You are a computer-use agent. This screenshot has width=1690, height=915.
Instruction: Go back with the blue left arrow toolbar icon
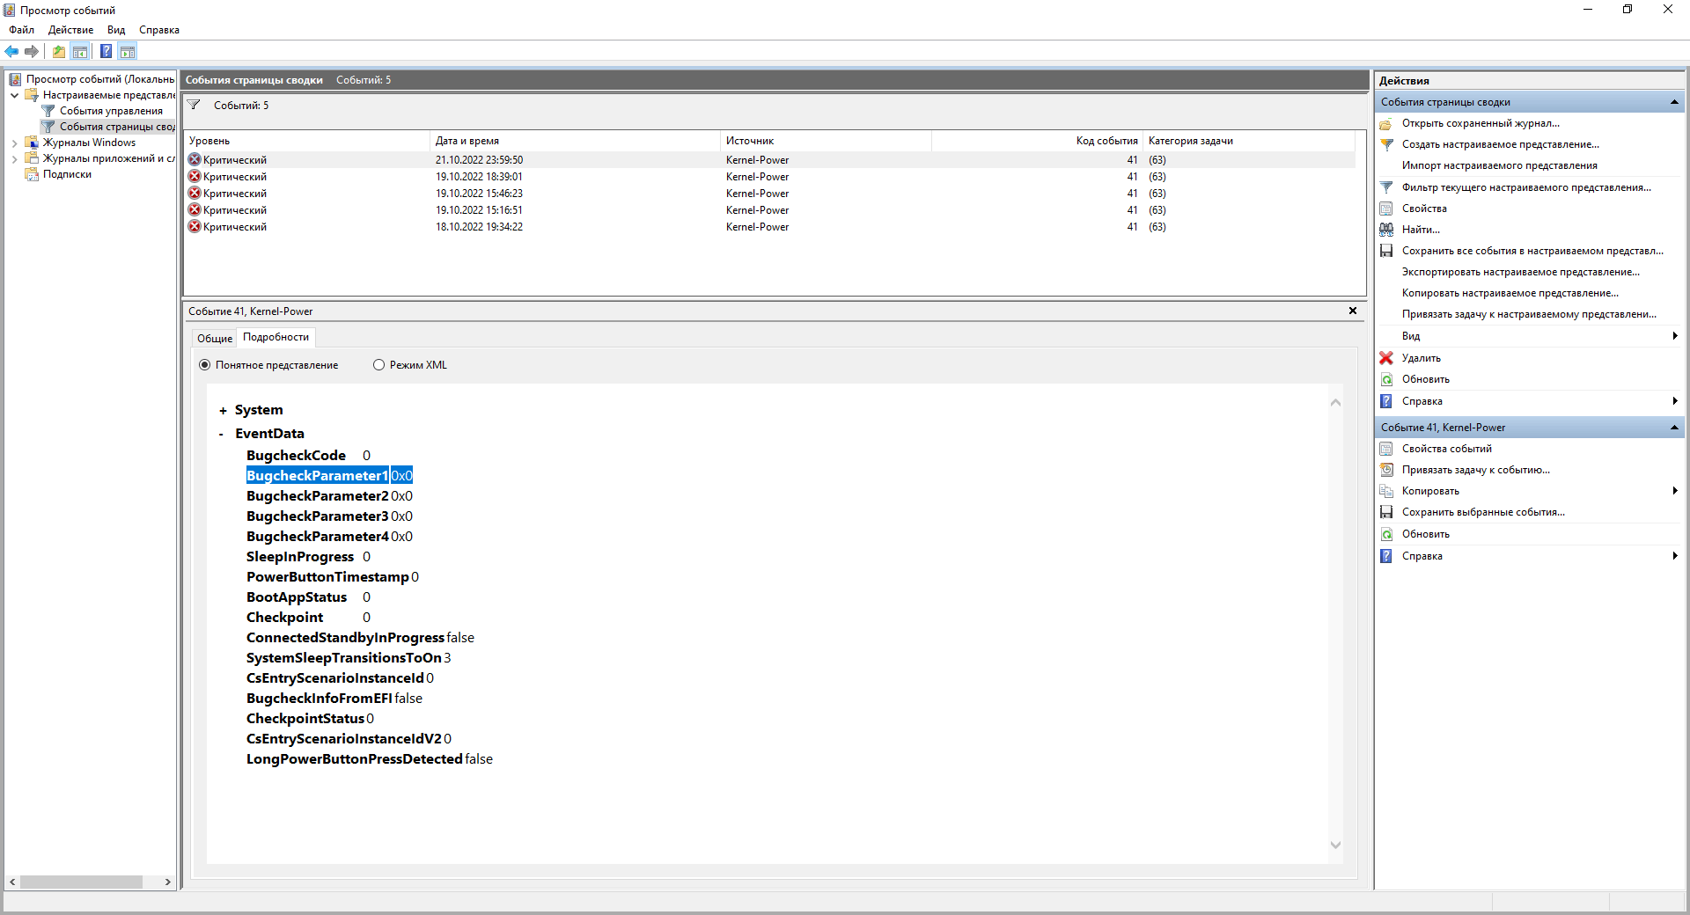(11, 51)
